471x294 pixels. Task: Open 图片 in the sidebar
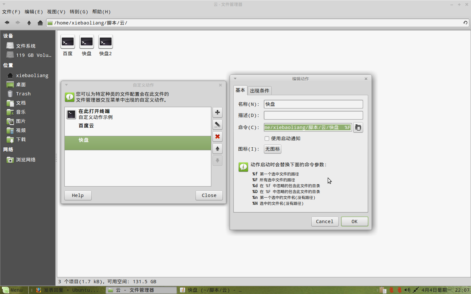(16, 121)
